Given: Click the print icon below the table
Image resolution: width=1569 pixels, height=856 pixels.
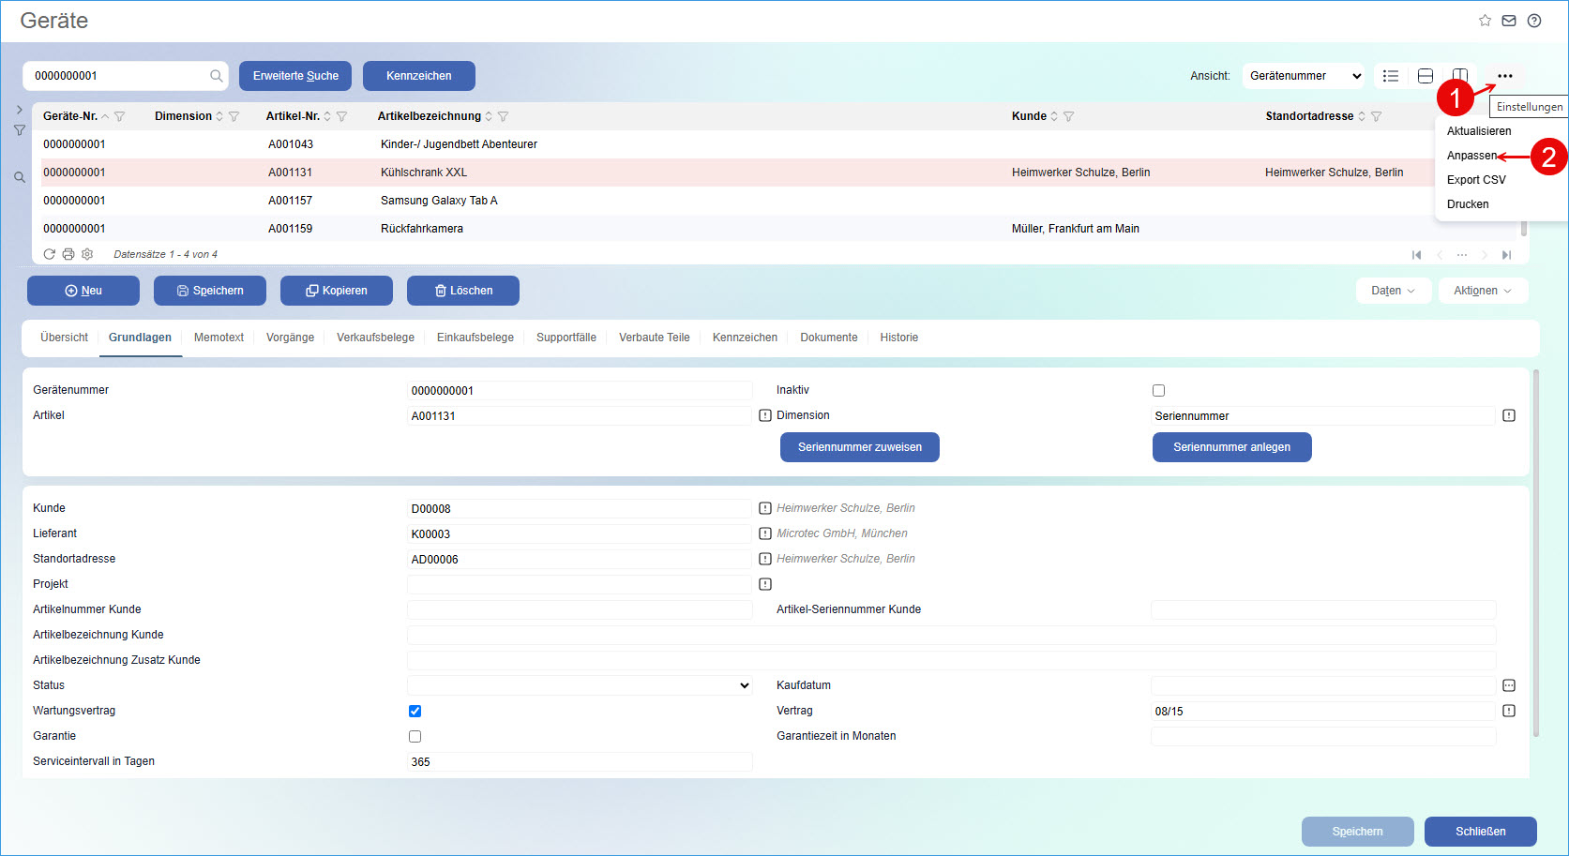Looking at the screenshot, I should coord(68,254).
